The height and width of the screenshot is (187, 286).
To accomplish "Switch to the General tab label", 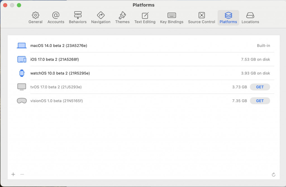I will [x=35, y=22].
